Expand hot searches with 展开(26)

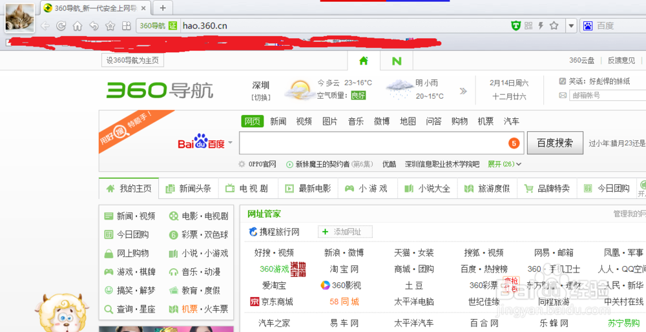(x=505, y=164)
